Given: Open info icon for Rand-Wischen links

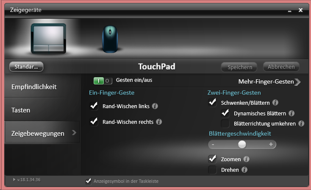Looking at the screenshot, I should pos(155,106).
